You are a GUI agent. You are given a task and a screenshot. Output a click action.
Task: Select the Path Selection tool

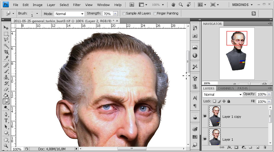(x=6, y=126)
